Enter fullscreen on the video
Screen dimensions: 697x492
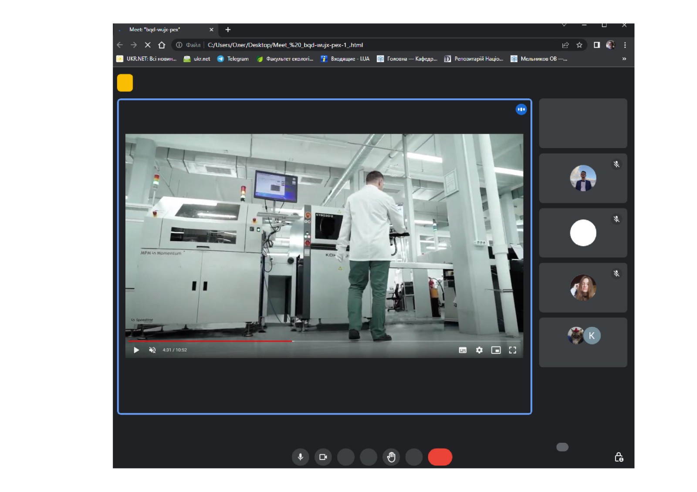click(x=513, y=350)
